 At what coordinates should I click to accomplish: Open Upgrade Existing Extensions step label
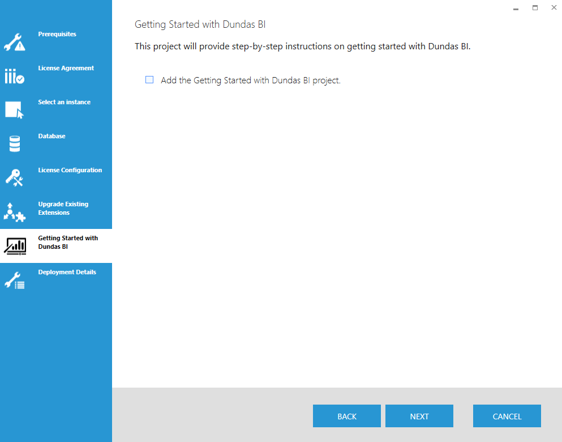(63, 209)
